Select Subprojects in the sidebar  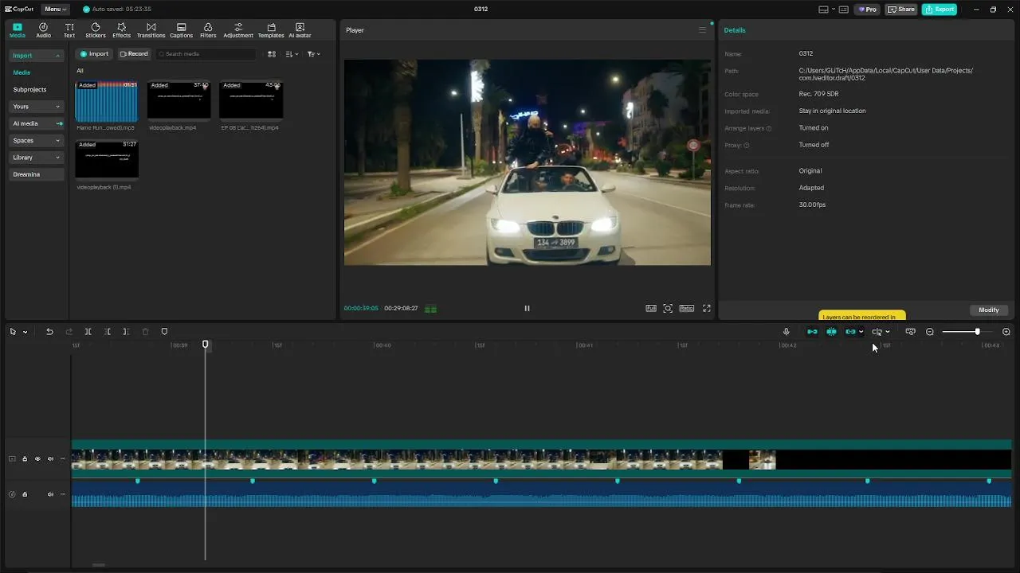coord(29,90)
